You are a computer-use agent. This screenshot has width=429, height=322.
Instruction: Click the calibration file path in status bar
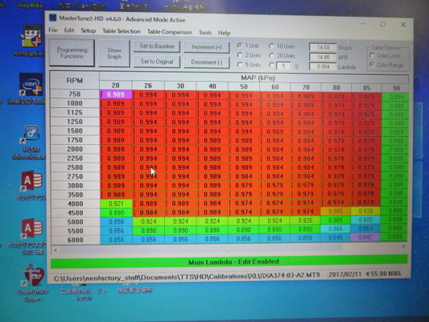tap(187, 276)
